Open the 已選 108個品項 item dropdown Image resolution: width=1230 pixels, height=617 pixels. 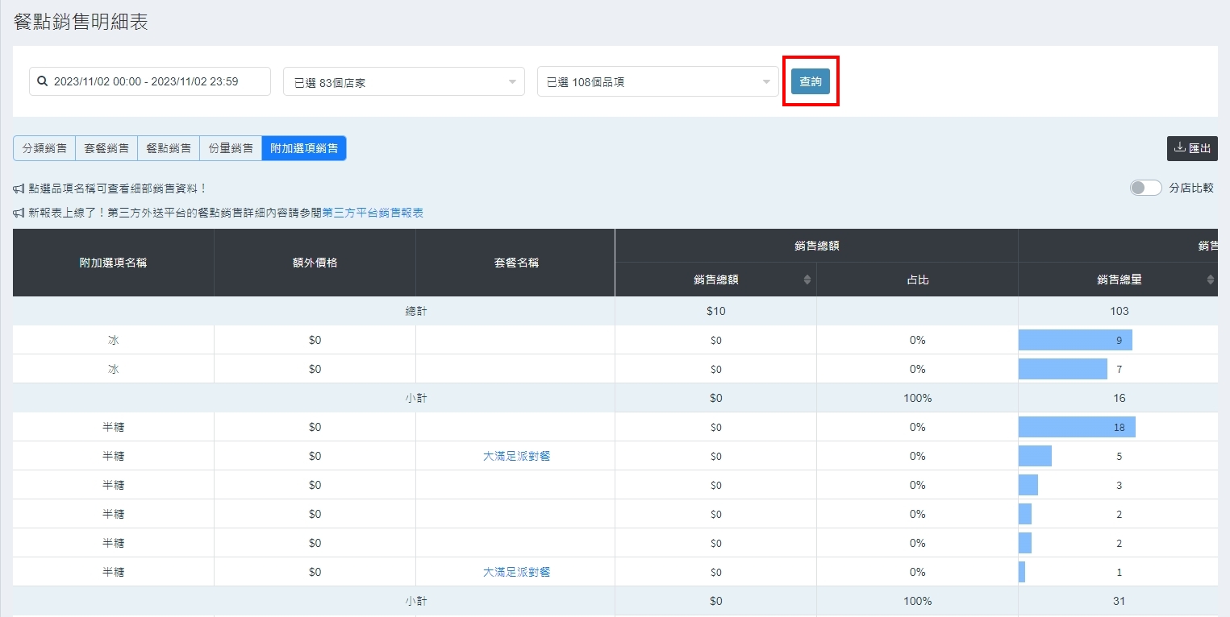click(657, 81)
